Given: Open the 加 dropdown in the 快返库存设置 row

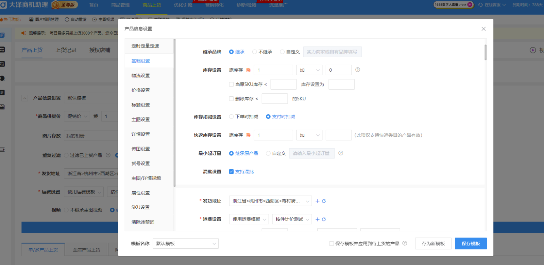Looking at the screenshot, I should (309, 135).
